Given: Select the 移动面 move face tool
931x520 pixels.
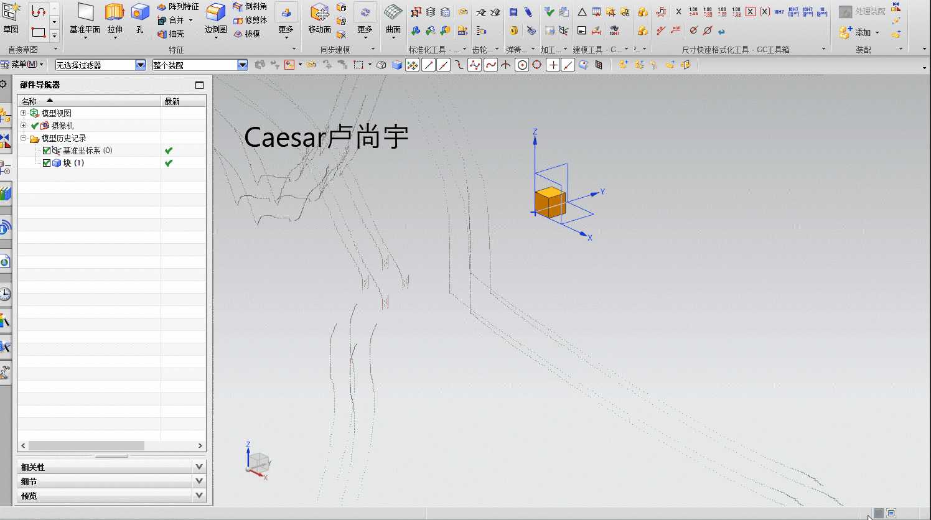Looking at the screenshot, I should coord(319,17).
